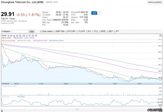
Task: Toggle the PCCWY comparison checkbox
Action: pyautogui.click(x=66, y=31)
